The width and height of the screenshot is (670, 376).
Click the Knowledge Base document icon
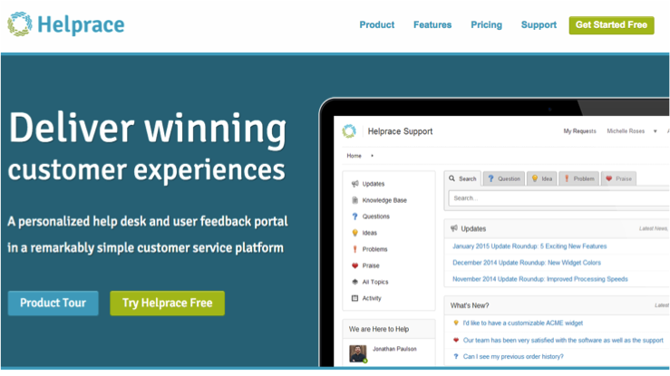[354, 200]
